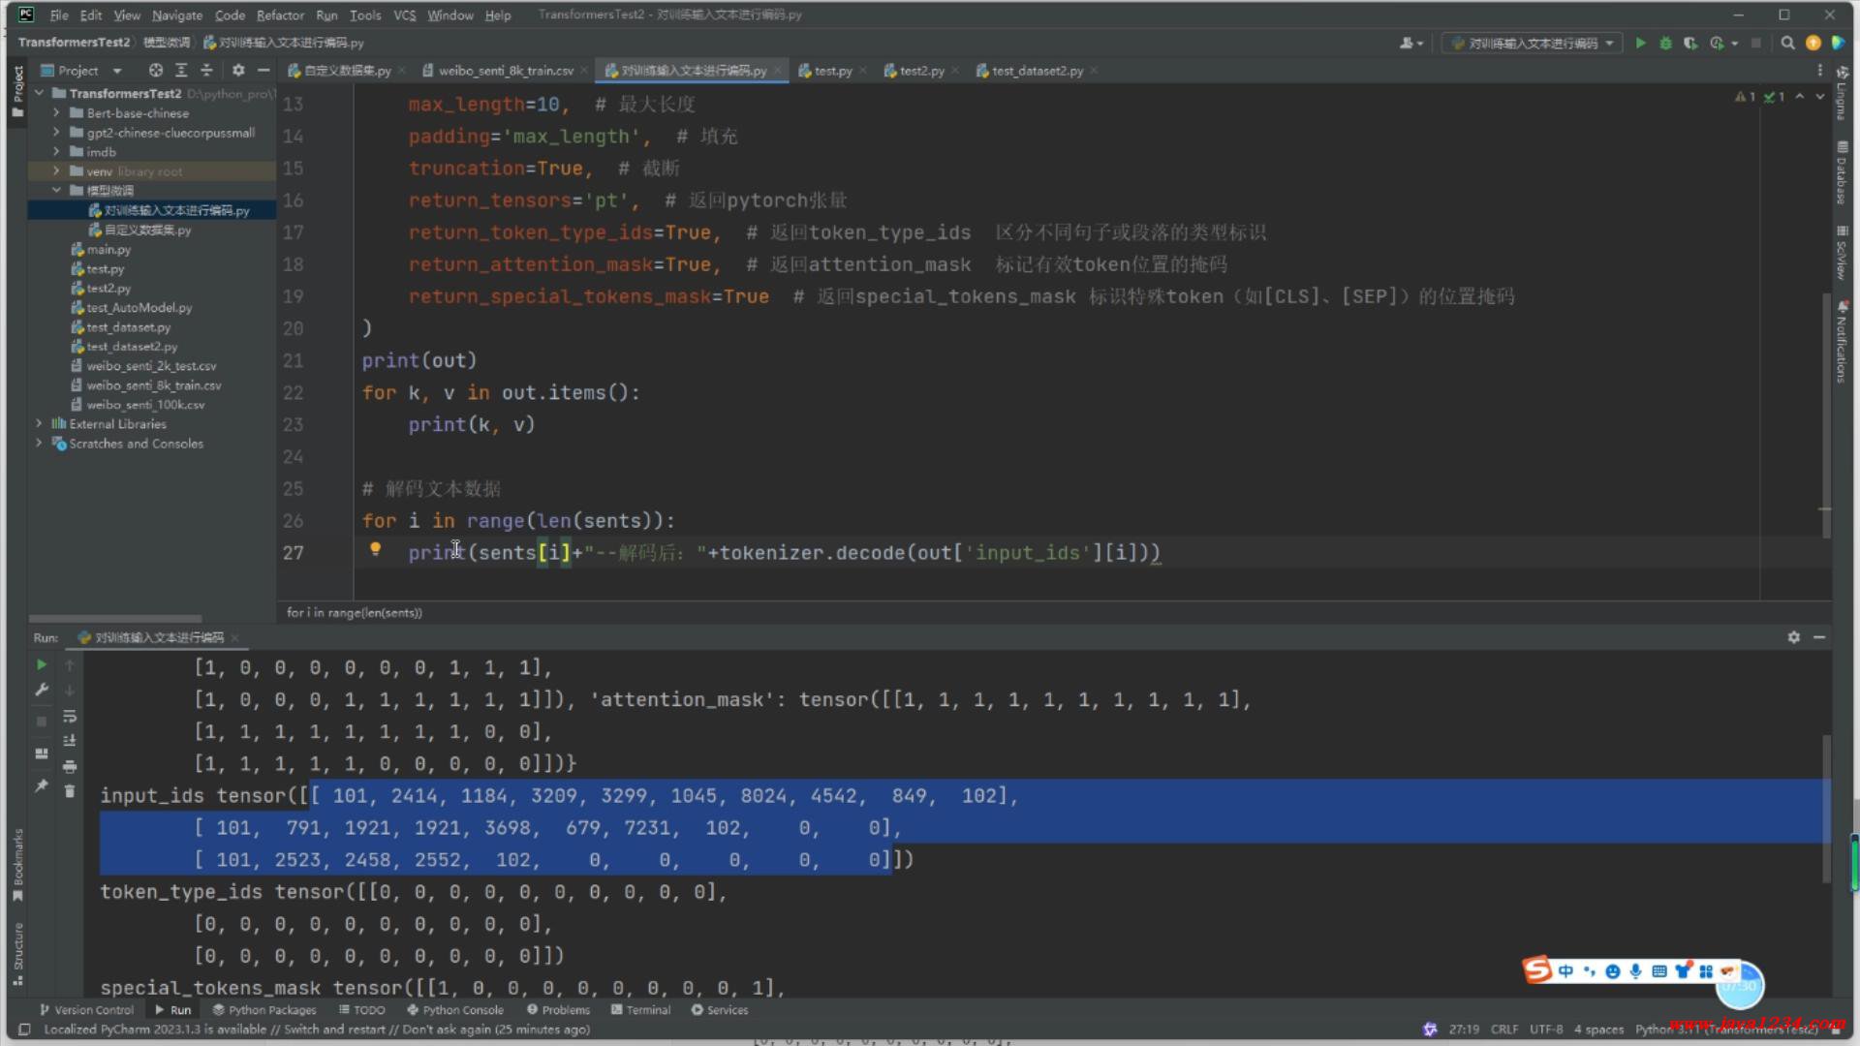
Task: Expand the Bert-base-chinese folder
Action: tap(56, 113)
